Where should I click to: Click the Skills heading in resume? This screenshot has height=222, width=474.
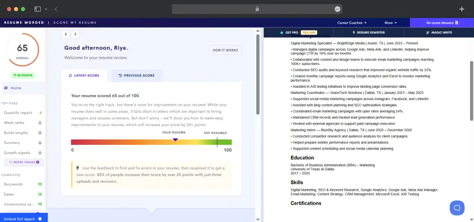coord(297,183)
